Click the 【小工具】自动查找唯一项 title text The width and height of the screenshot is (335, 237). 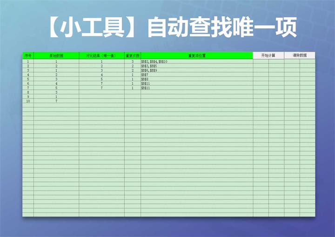(171, 28)
